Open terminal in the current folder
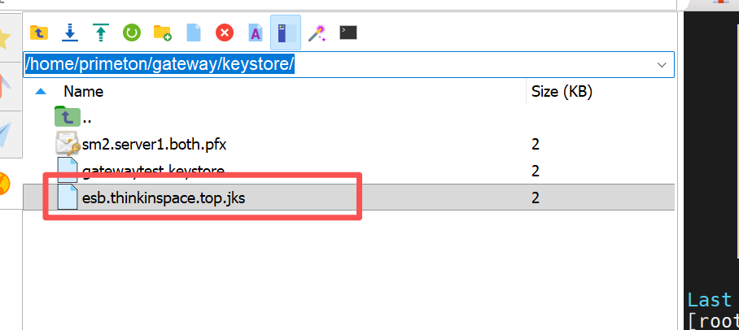The image size is (739, 330). pos(348,33)
